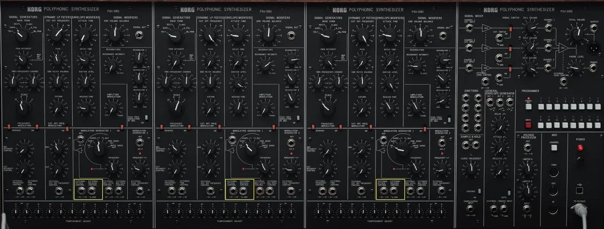The image size is (604, 229).
Task: Click Resonance Intensity knob on rightmost unit
Action: (417, 66)
